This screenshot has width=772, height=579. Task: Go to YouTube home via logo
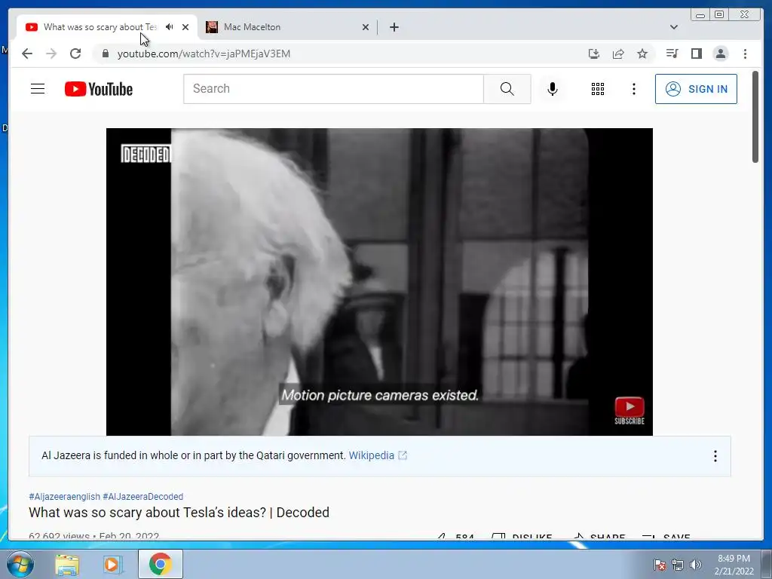tap(99, 89)
